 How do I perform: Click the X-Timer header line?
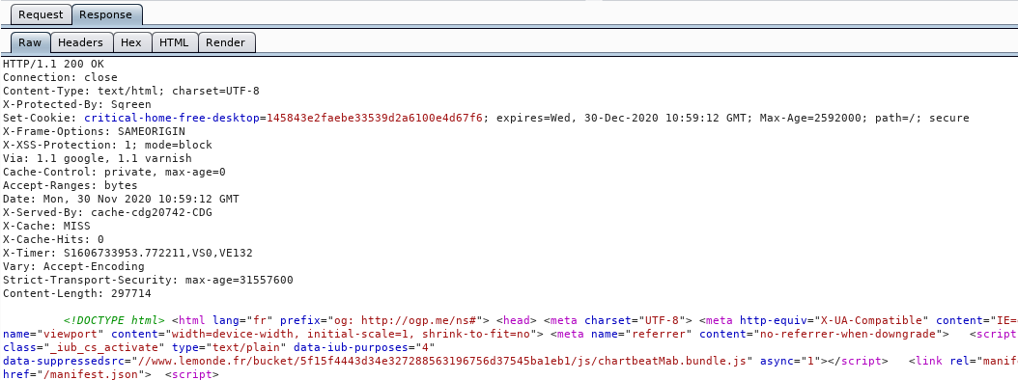pyautogui.click(x=127, y=253)
